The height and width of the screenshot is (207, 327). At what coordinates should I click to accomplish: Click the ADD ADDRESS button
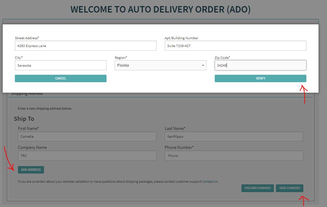(31, 170)
